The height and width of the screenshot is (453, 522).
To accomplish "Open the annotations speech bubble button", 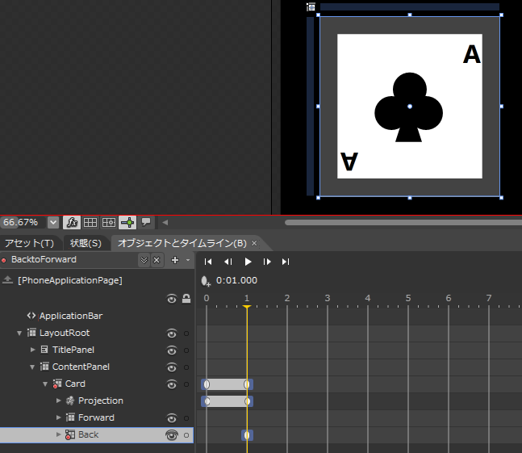I will click(146, 222).
